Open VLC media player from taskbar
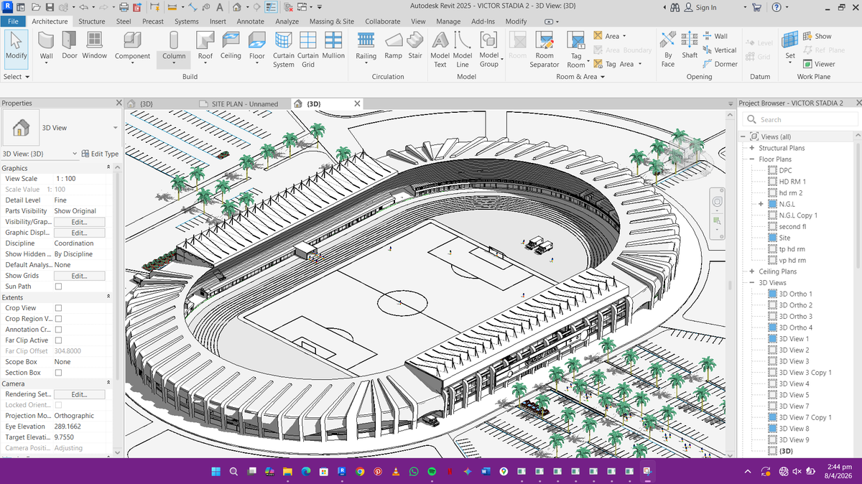The height and width of the screenshot is (484, 862). pyautogui.click(x=396, y=472)
